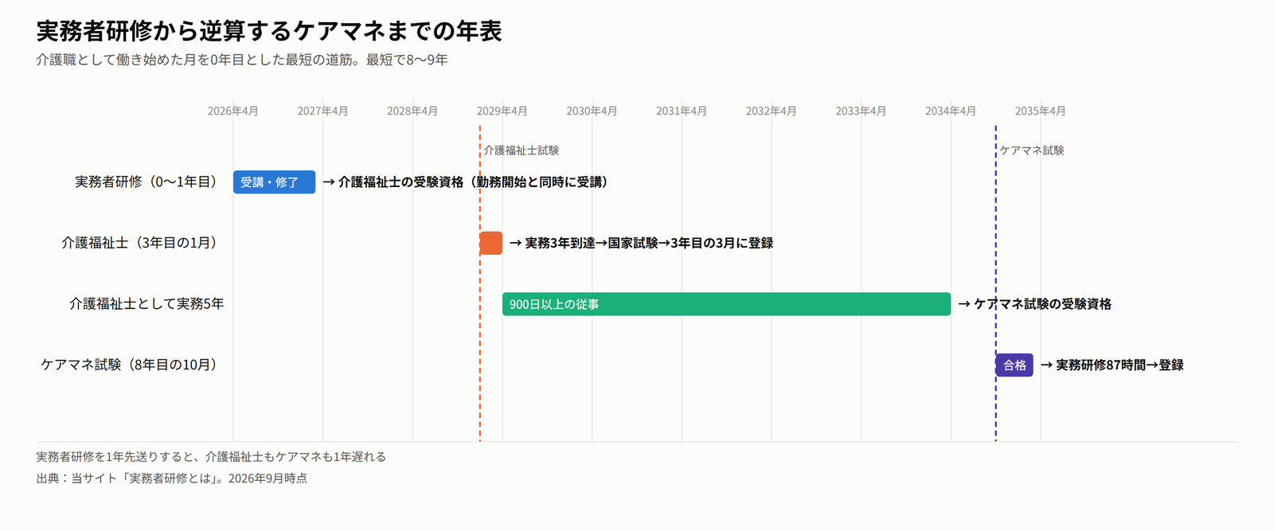Select the 2034年4月 axis label
Image resolution: width=1274 pixels, height=531 pixels.
pos(951,111)
